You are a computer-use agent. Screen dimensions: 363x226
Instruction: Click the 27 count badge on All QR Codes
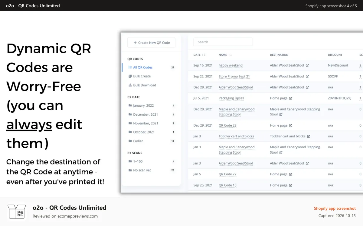coord(173,67)
